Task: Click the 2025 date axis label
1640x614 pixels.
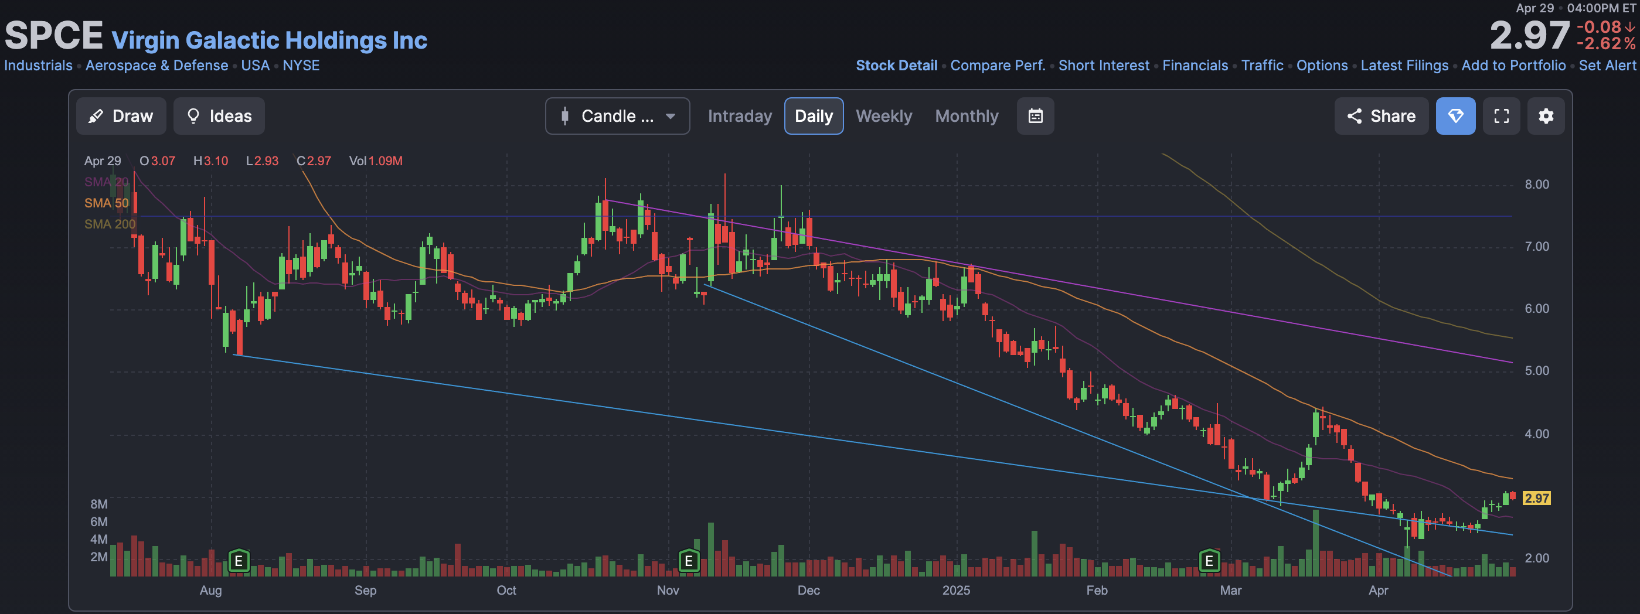Action: (956, 591)
